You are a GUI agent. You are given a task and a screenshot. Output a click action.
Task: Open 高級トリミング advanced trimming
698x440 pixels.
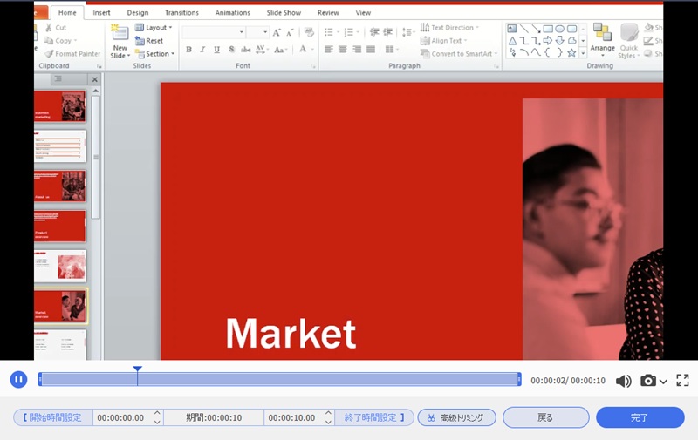[x=456, y=417]
